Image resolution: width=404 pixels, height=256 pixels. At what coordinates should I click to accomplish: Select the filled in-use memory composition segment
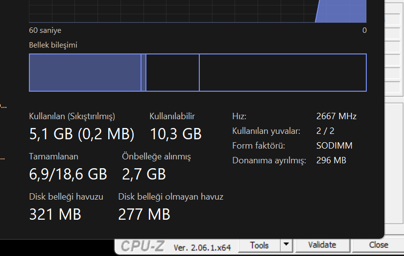(x=85, y=73)
